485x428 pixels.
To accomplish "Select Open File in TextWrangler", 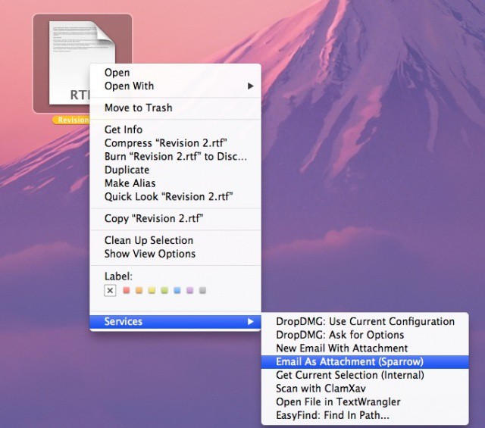I will (x=338, y=401).
